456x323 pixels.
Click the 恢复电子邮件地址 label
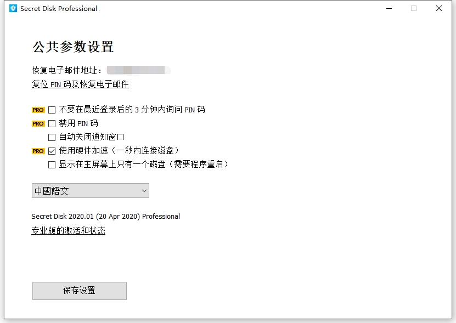[x=66, y=70]
